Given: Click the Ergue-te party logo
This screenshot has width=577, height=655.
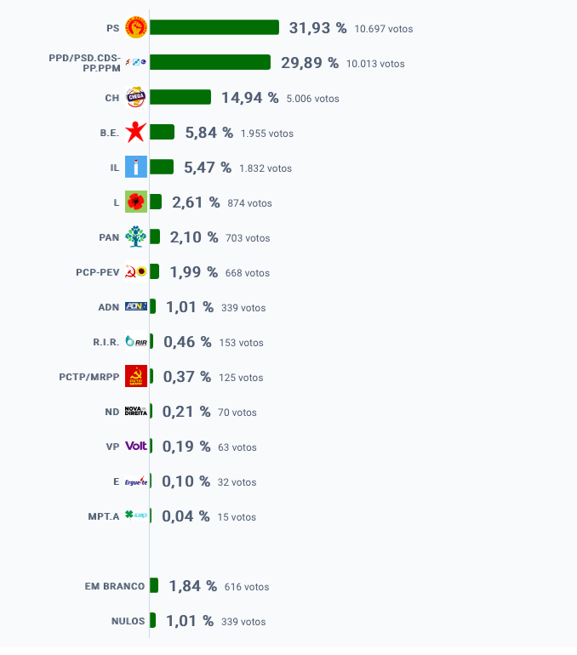Looking at the screenshot, I should tap(136, 481).
